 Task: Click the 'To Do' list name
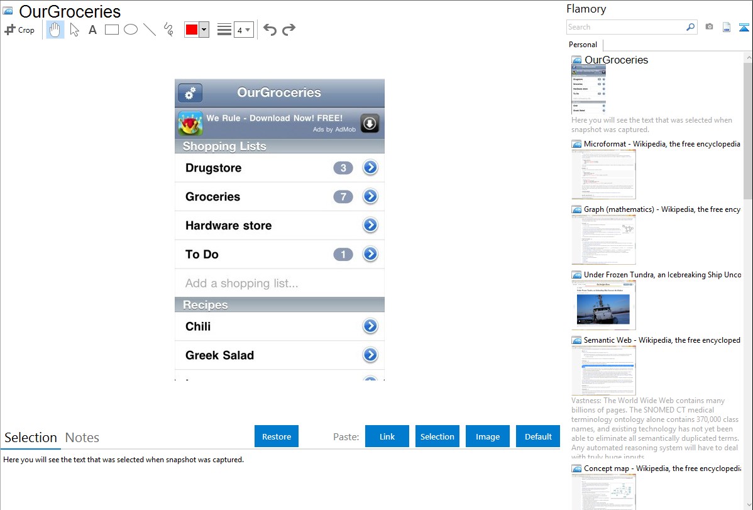coord(202,254)
